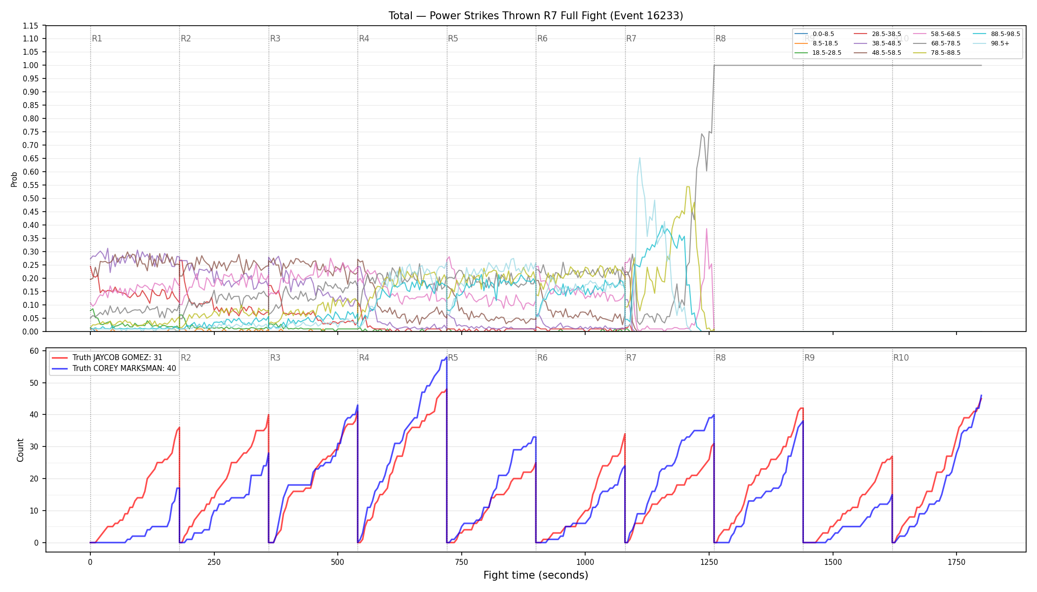Click the '250' tick on the time axis
Image resolution: width=1037 pixels, height=592 pixels.
(214, 562)
